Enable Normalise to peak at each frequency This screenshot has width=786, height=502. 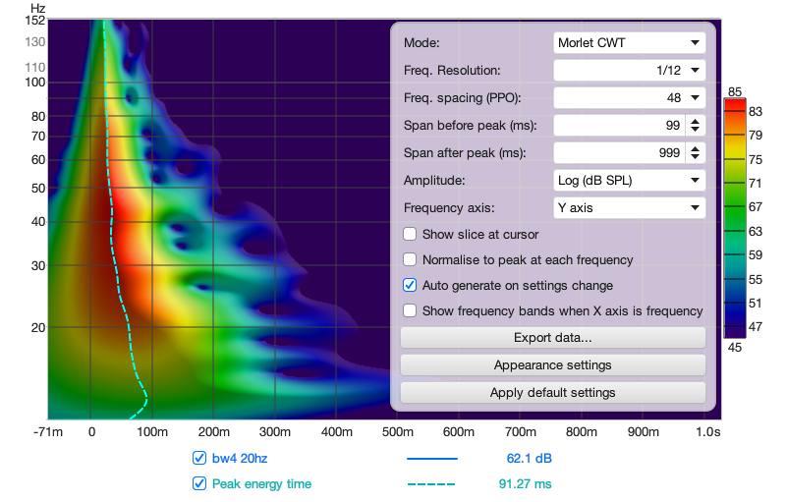point(410,259)
